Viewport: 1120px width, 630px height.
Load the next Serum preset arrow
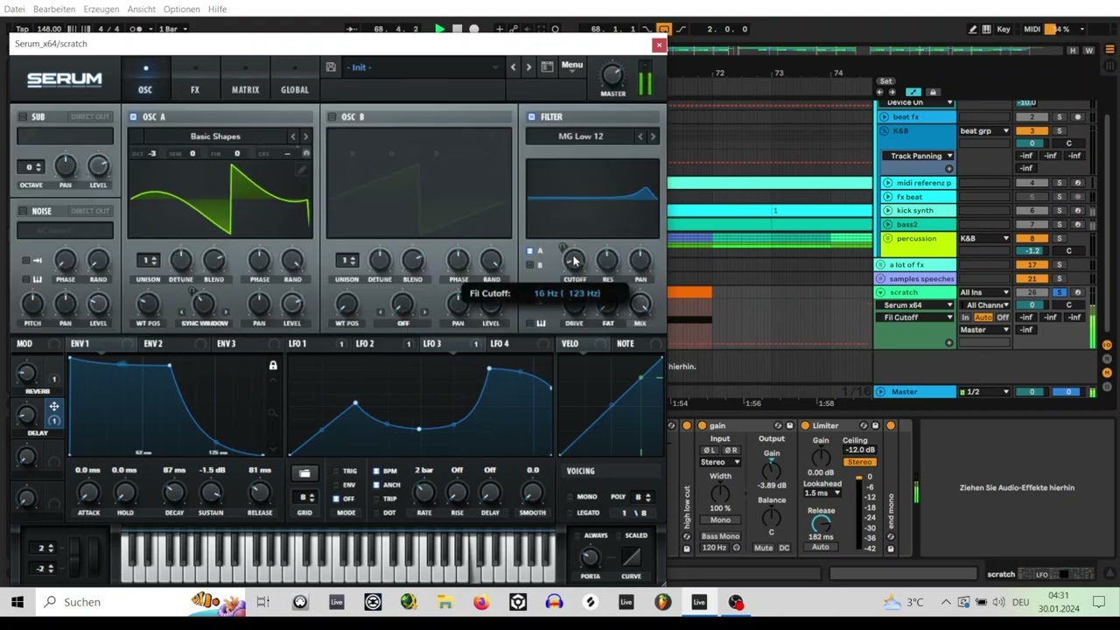tap(528, 67)
